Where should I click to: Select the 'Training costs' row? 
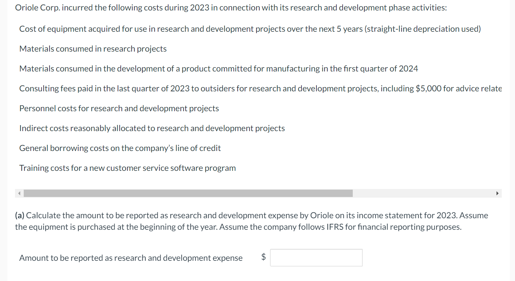coord(127,168)
